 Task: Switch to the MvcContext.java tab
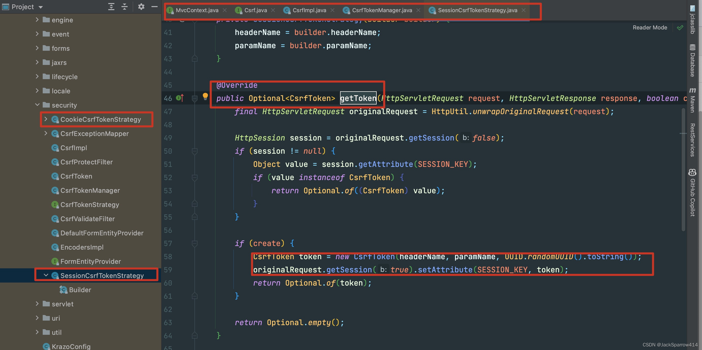click(197, 10)
